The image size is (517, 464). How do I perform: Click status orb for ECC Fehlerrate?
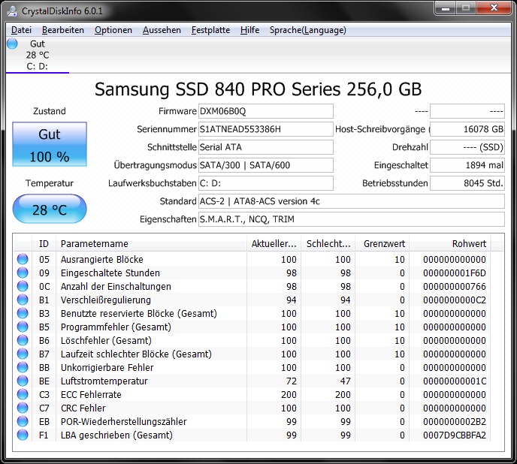[23, 394]
